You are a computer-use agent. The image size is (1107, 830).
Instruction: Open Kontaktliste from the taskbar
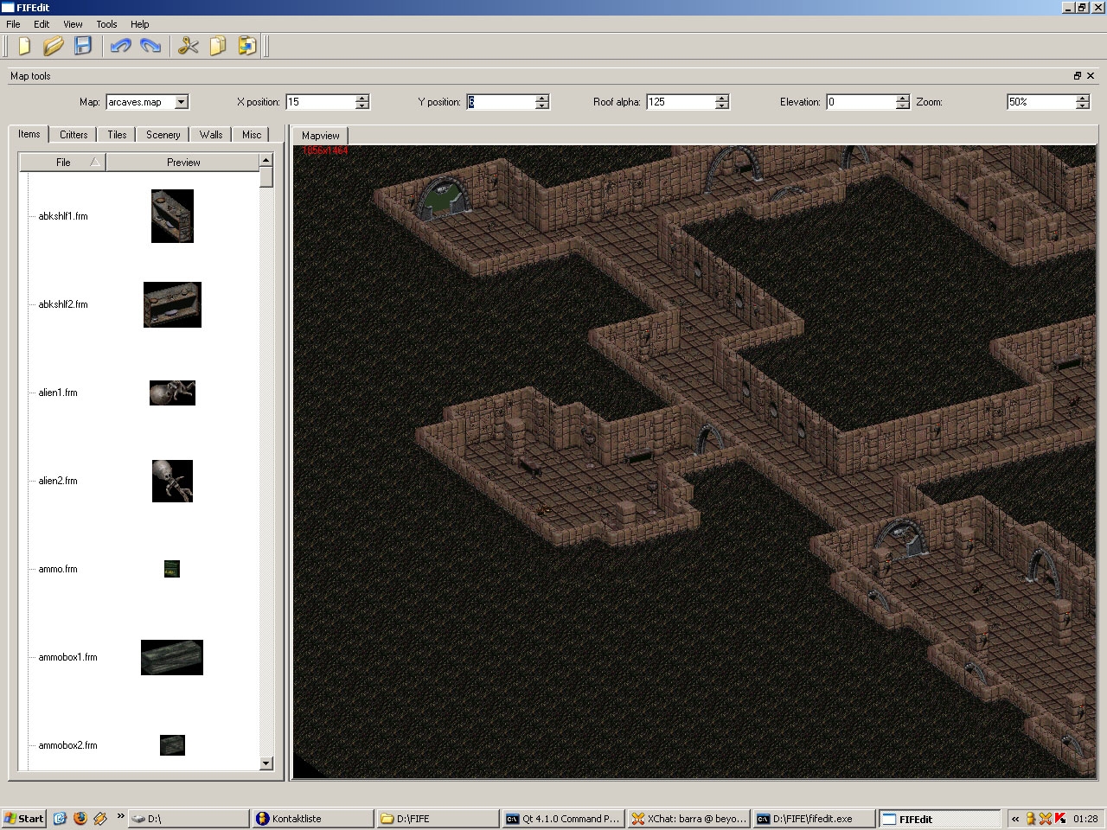point(313,819)
